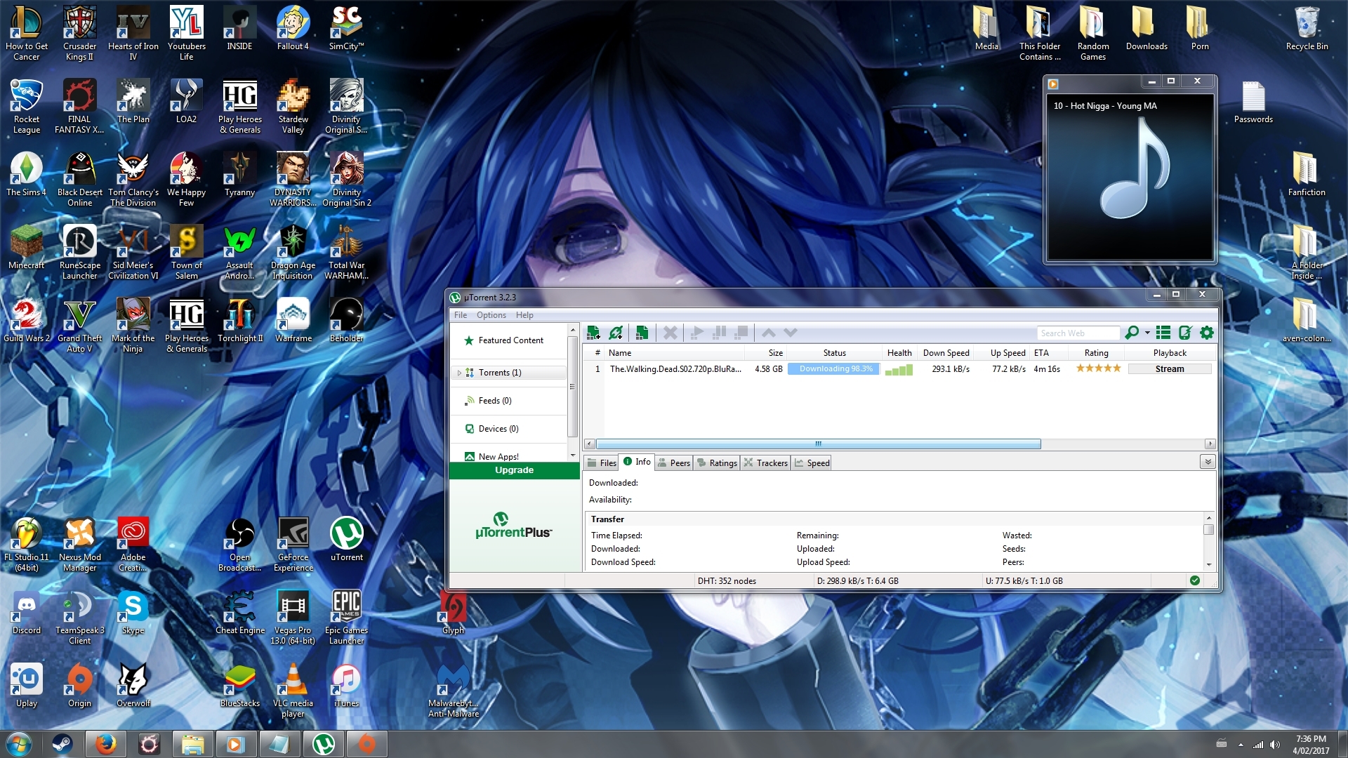The width and height of the screenshot is (1348, 758).
Task: Select the VLC media player icon
Action: pos(293,690)
